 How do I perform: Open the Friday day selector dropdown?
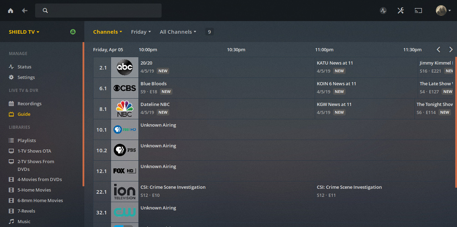pos(141,32)
